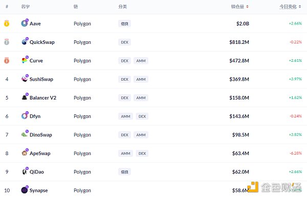Open the Synapse project link

pos(38,190)
